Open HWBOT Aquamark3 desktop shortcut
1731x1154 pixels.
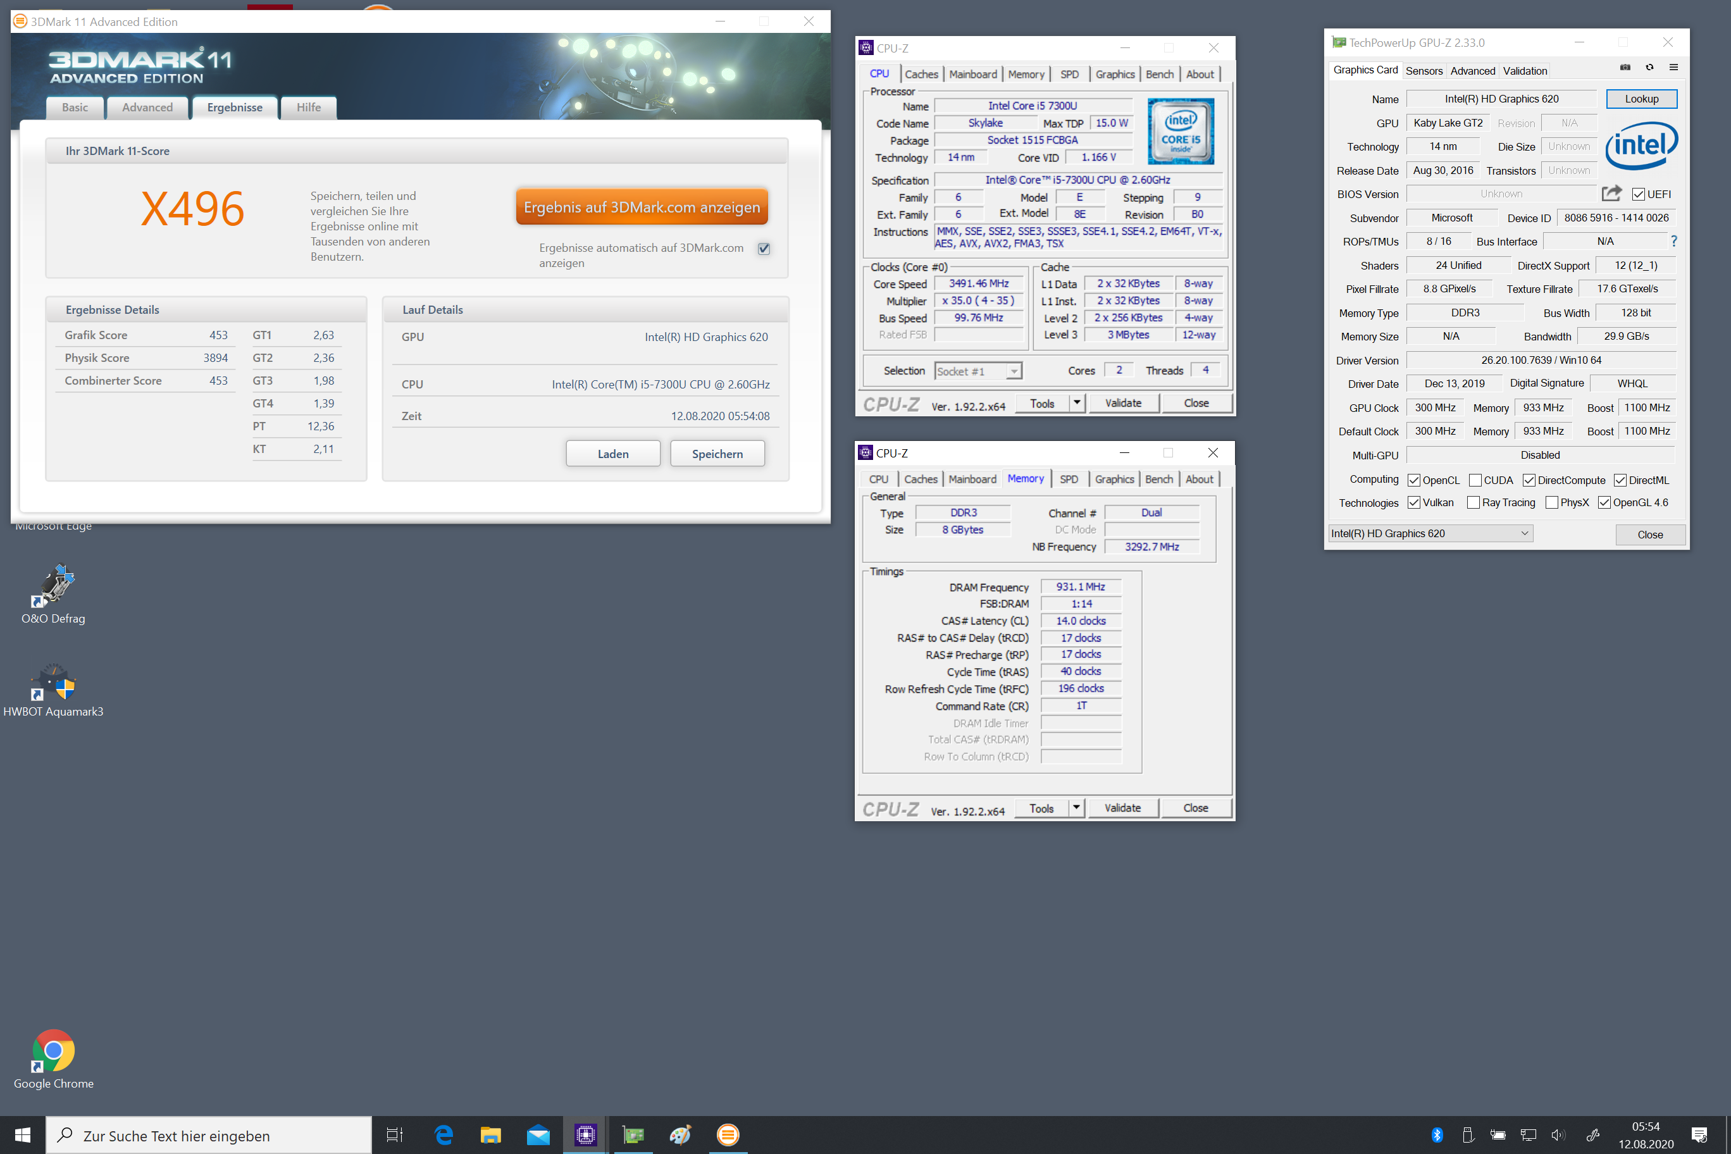[x=53, y=690]
